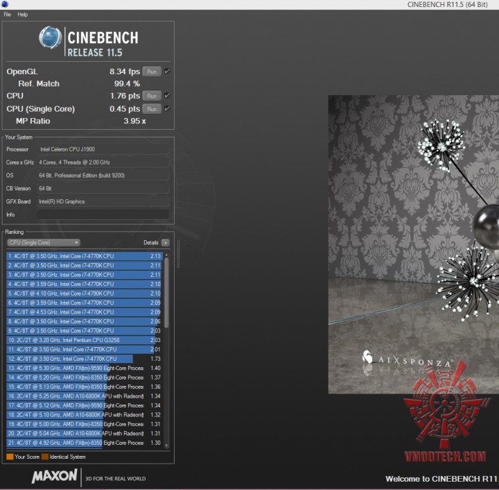499x490 pixels.
Task: Click the Cinebench sphere logo
Action: [50, 37]
